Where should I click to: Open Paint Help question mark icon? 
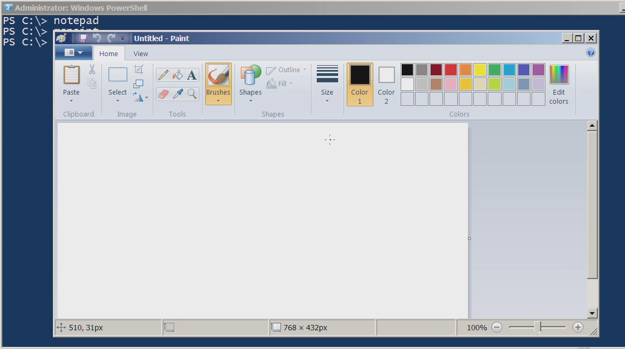[x=591, y=53]
